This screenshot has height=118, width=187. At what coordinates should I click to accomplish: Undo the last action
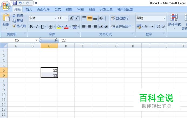click(x=20, y=3)
